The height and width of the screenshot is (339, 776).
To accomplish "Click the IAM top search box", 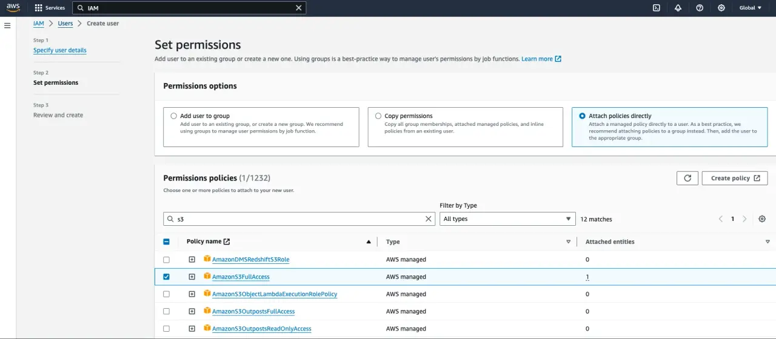I will coord(189,8).
